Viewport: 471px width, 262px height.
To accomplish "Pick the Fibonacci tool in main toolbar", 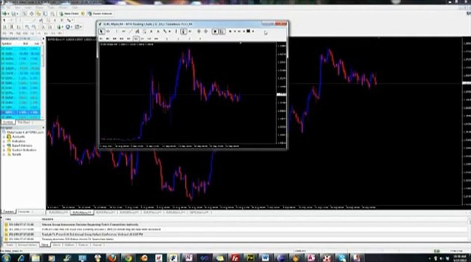I will [x=48, y=20].
